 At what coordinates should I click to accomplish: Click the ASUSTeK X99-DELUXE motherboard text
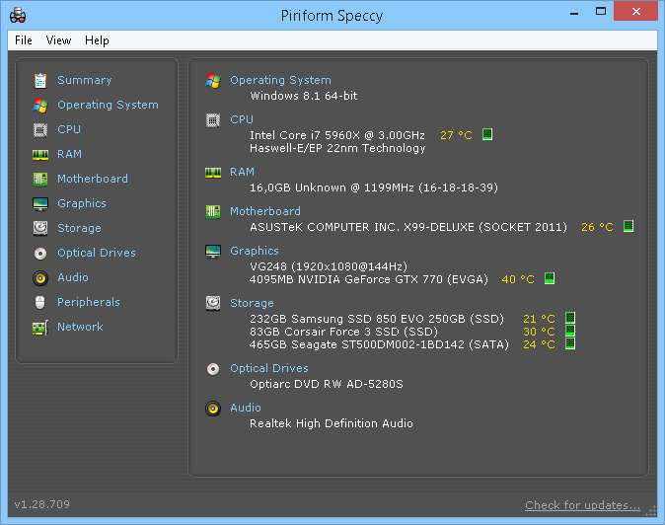(408, 227)
